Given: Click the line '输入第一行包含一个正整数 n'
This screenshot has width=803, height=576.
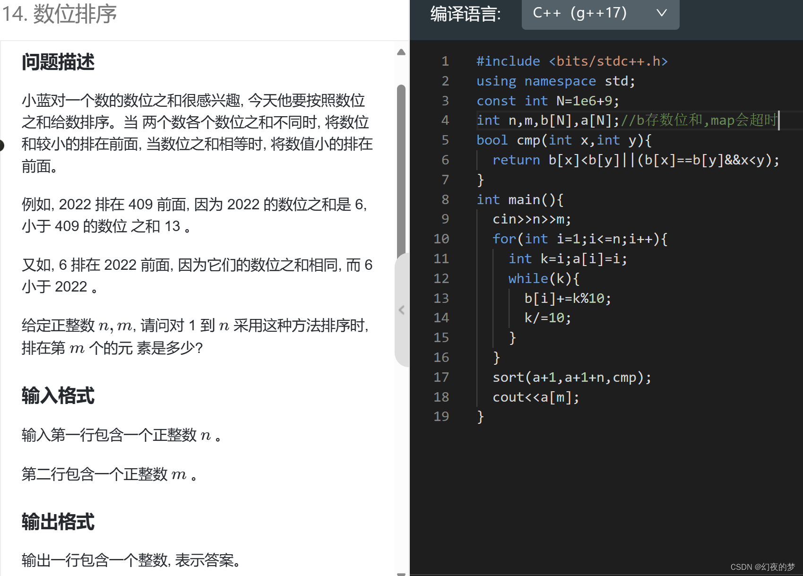Looking at the screenshot, I should (121, 435).
